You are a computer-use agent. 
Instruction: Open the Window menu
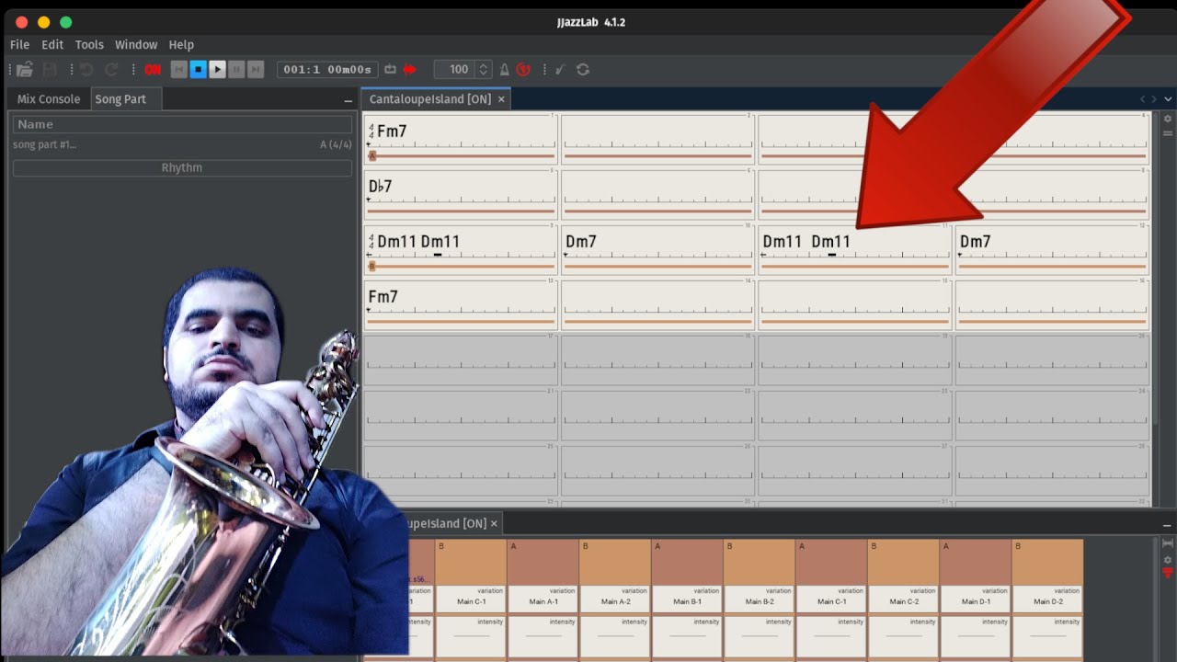[x=136, y=44]
